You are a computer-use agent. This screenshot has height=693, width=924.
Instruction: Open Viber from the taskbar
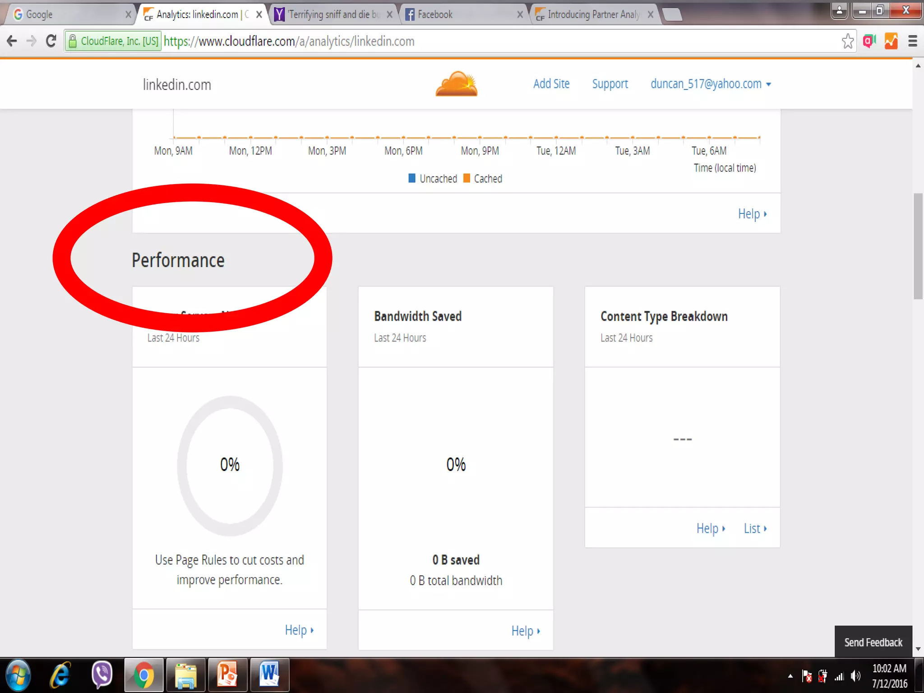[102, 675]
